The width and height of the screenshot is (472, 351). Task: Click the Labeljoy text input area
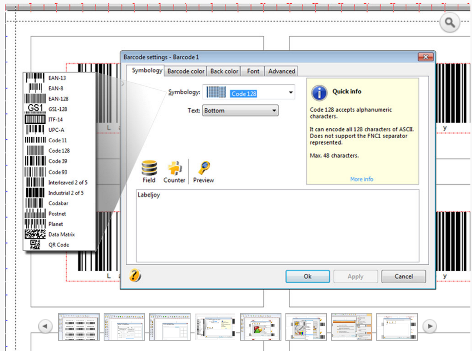(277, 225)
